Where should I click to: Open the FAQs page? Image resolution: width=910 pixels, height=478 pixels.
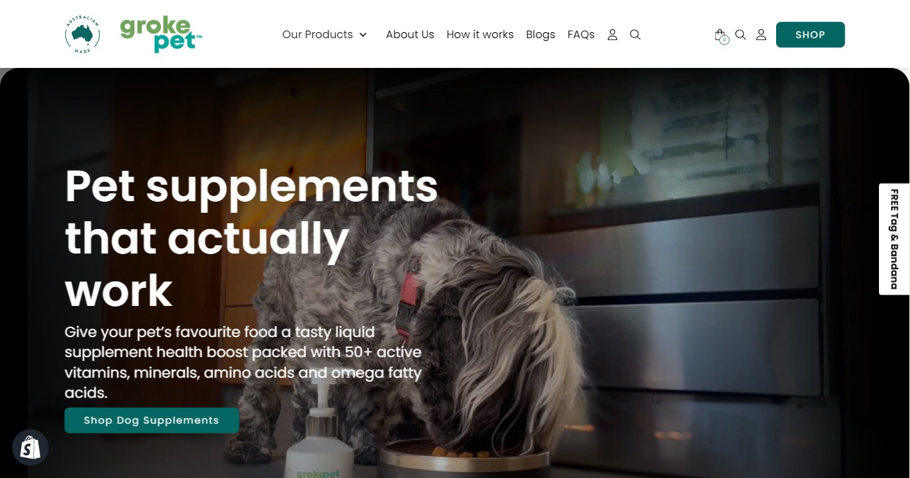tap(581, 35)
